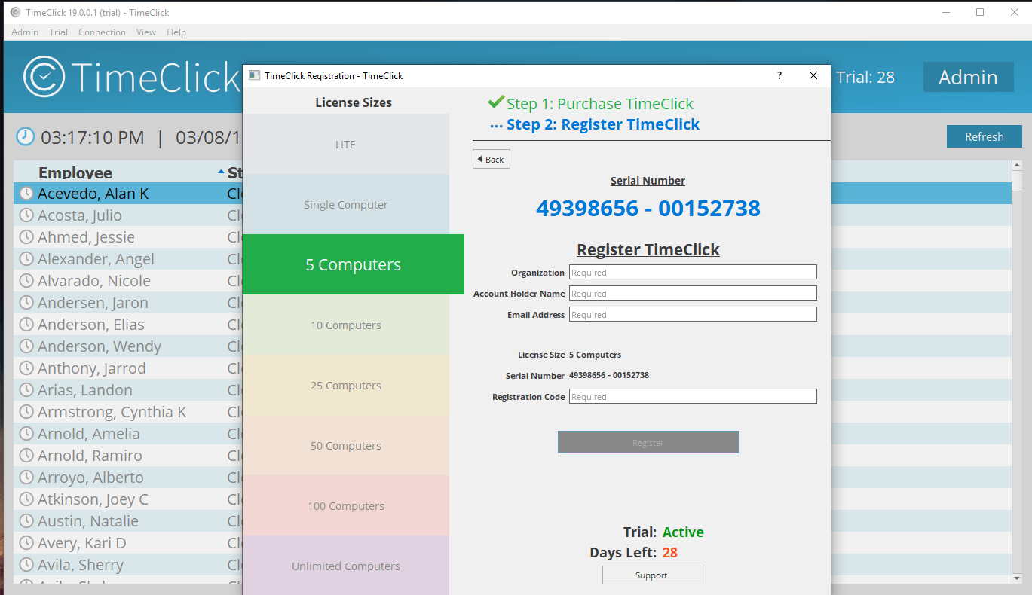The image size is (1032, 595).
Task: Click the clock icon beside Avila, Sherry
Action: pos(26,565)
